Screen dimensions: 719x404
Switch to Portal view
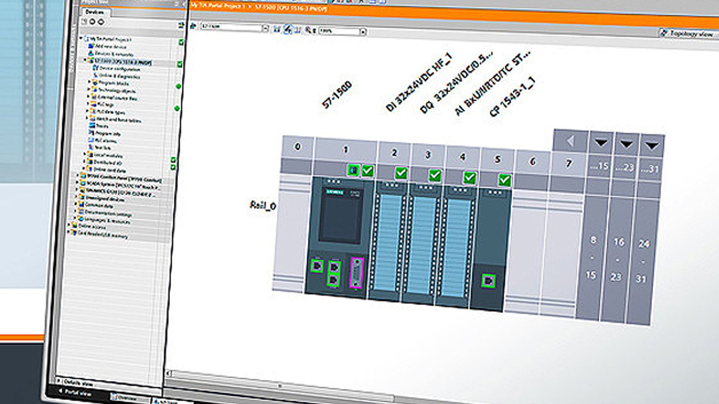75,392
